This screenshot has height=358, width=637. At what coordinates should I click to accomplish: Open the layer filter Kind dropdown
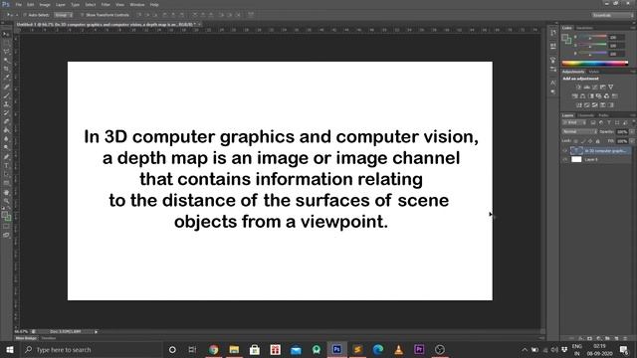click(x=574, y=122)
